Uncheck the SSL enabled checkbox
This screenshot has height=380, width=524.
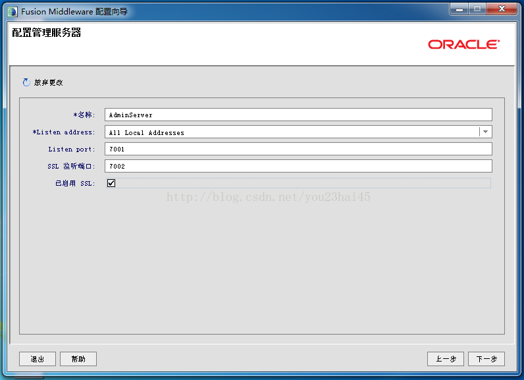point(111,183)
